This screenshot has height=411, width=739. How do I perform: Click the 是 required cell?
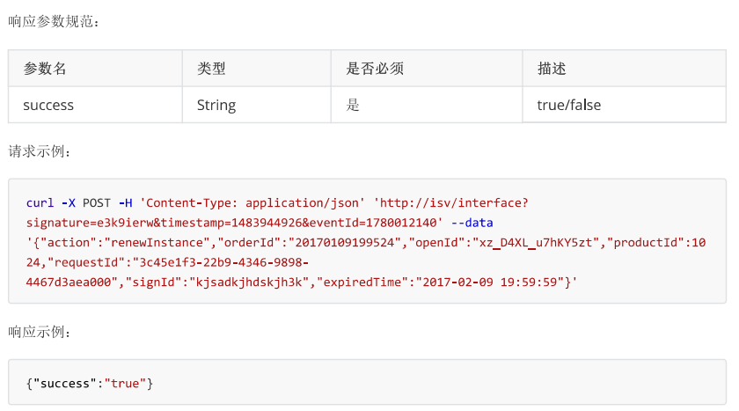(x=427, y=105)
